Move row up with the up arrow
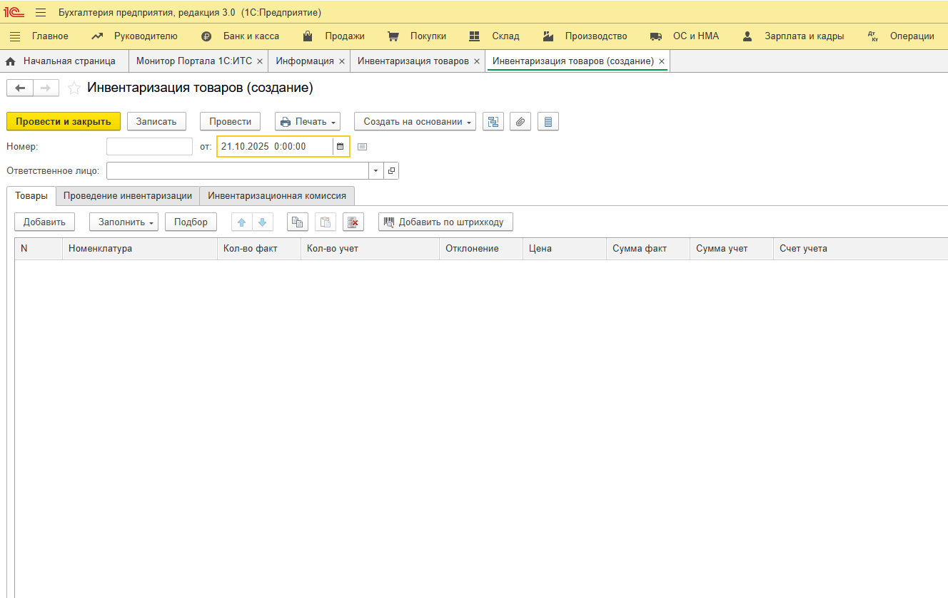 [241, 222]
